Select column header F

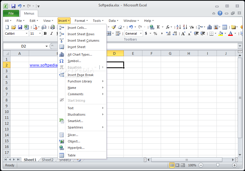coord(151,53)
